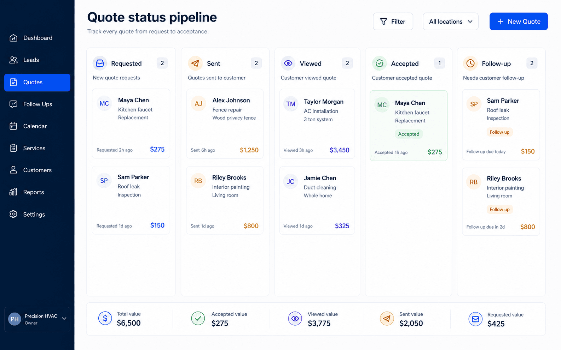Click 'Requested 2h ago' on Maya Chen card
The image size is (561, 350).
pyautogui.click(x=115, y=150)
